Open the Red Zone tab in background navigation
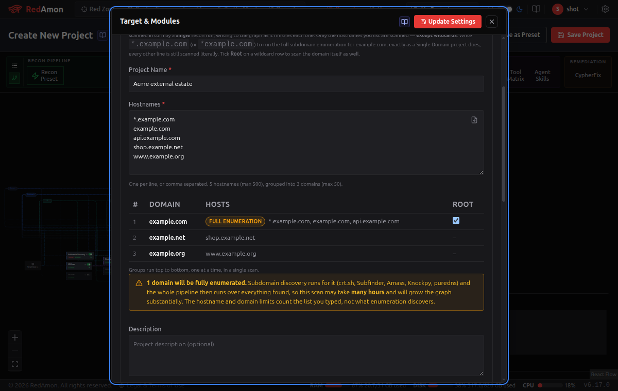The image size is (618, 391). coord(95,9)
